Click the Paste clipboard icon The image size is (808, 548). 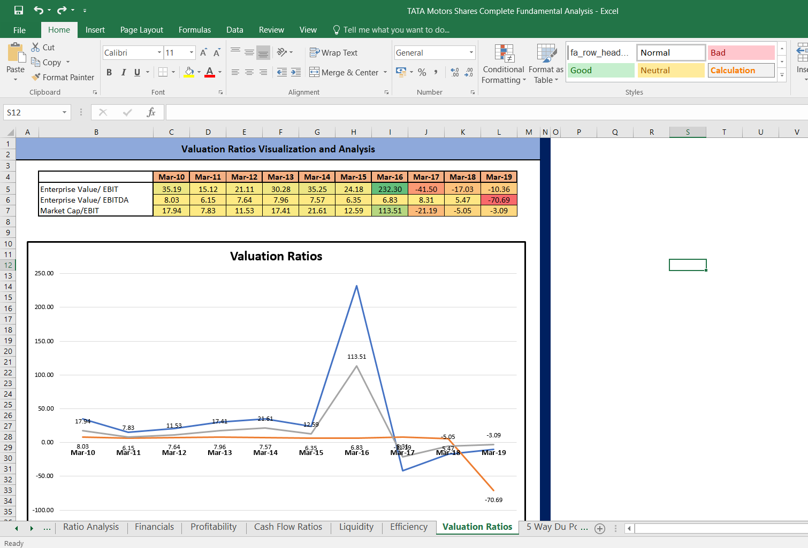[16, 53]
